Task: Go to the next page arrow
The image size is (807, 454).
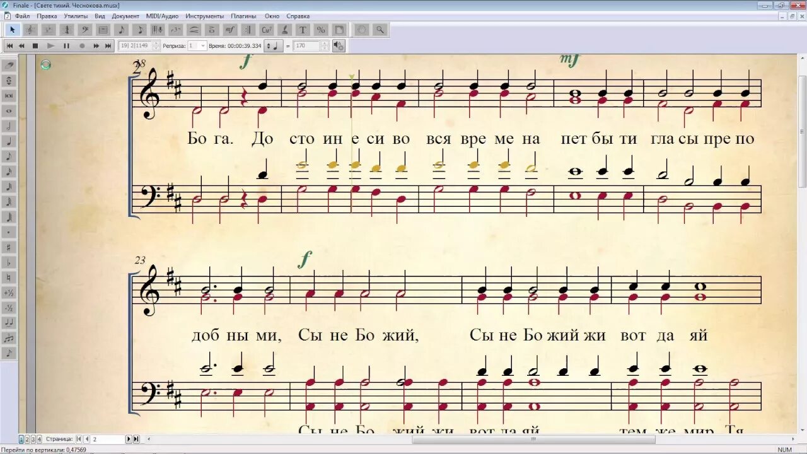Action: tap(129, 439)
